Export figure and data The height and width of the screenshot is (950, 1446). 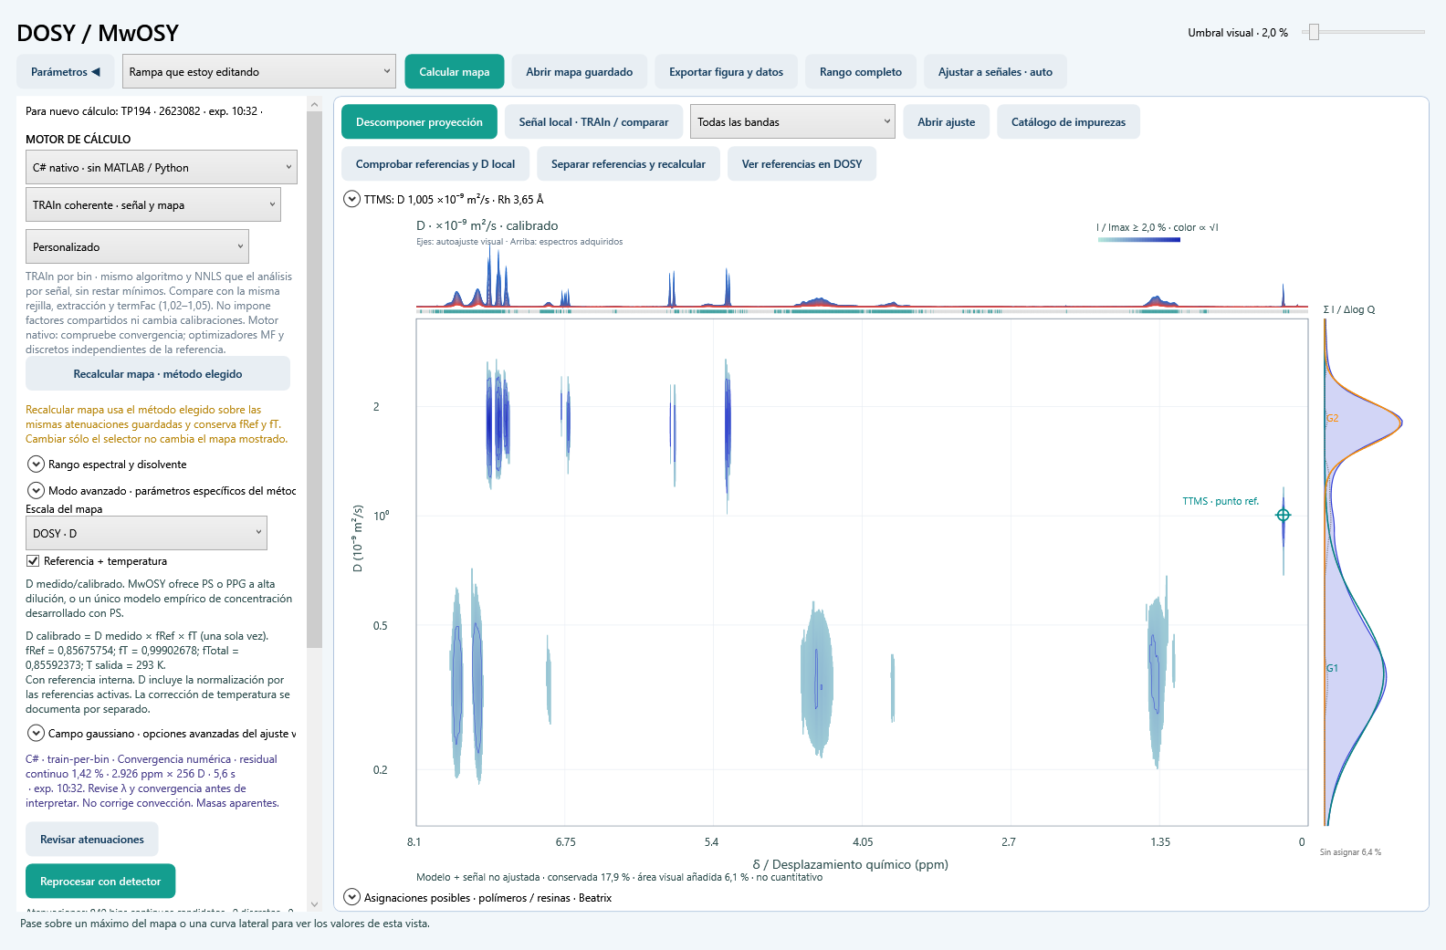[726, 72]
